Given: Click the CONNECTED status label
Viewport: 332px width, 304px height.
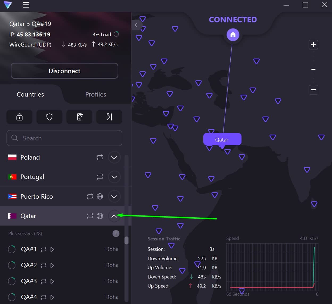Looking at the screenshot, I should tap(233, 20).
